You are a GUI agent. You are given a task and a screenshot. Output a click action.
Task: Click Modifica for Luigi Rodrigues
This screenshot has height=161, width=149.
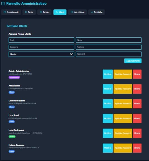coord(108,133)
